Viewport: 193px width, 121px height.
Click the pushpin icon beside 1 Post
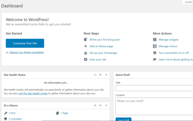coord(6,113)
